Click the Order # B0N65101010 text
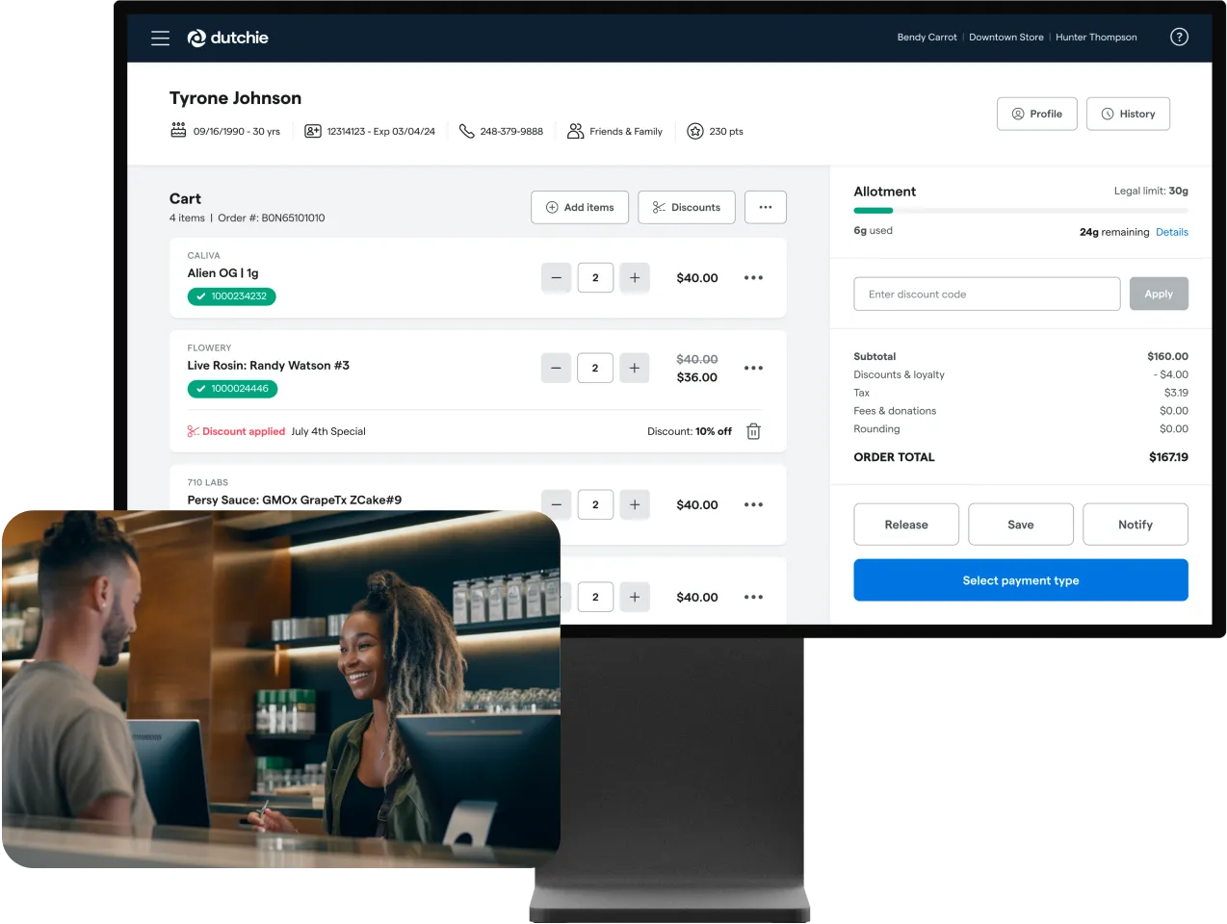The height and width of the screenshot is (924, 1227). [x=272, y=218]
